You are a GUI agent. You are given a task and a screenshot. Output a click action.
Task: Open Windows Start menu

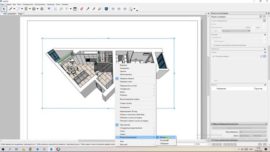(3, 149)
